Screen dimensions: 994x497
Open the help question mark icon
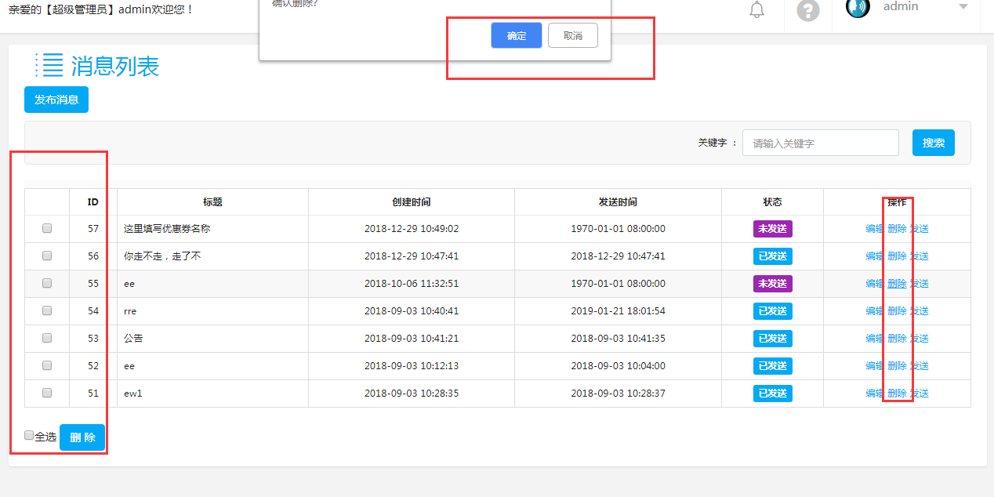pos(807,10)
